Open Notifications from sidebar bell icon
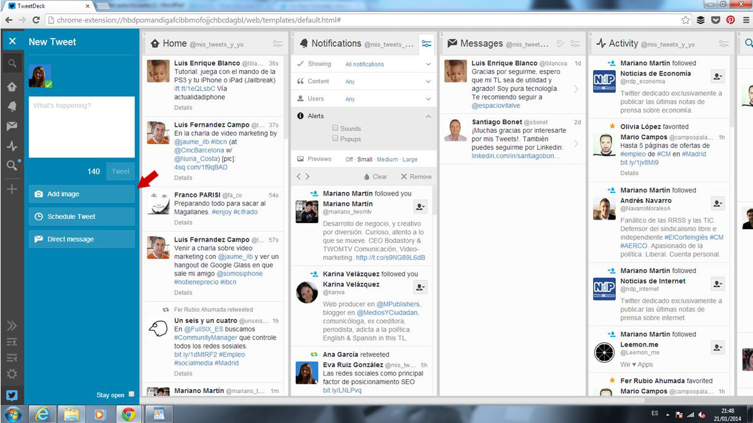 click(x=12, y=106)
